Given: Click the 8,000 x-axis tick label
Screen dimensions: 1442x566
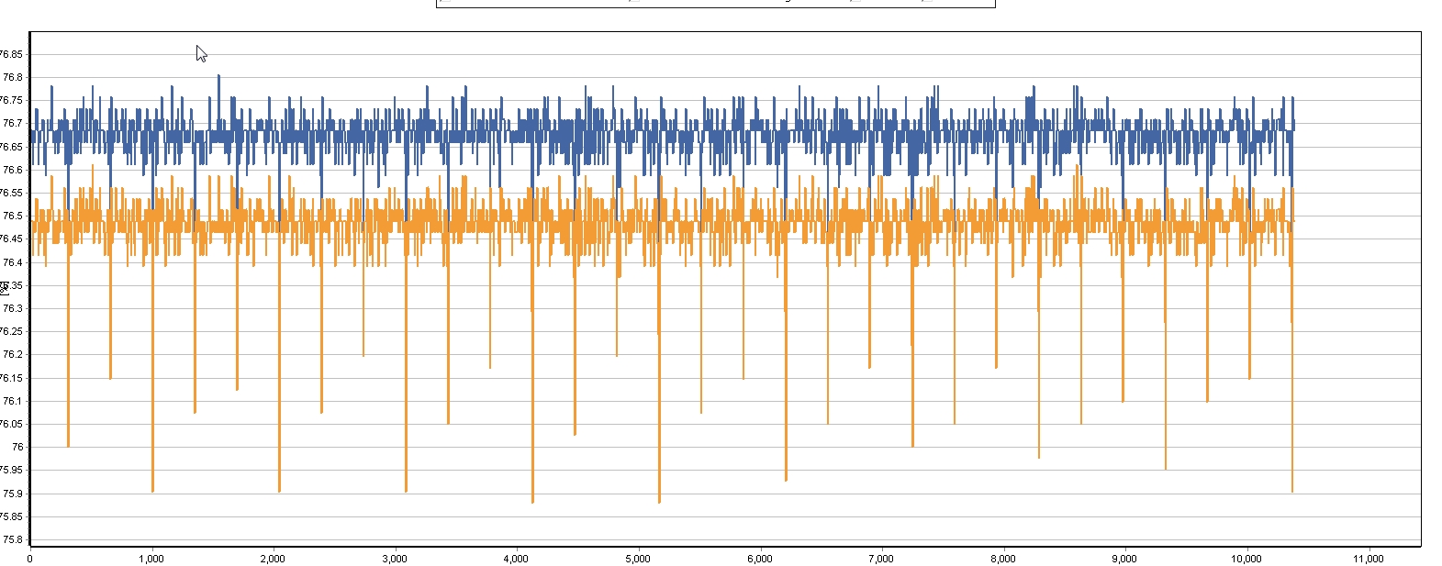Looking at the screenshot, I should click(x=1003, y=559).
